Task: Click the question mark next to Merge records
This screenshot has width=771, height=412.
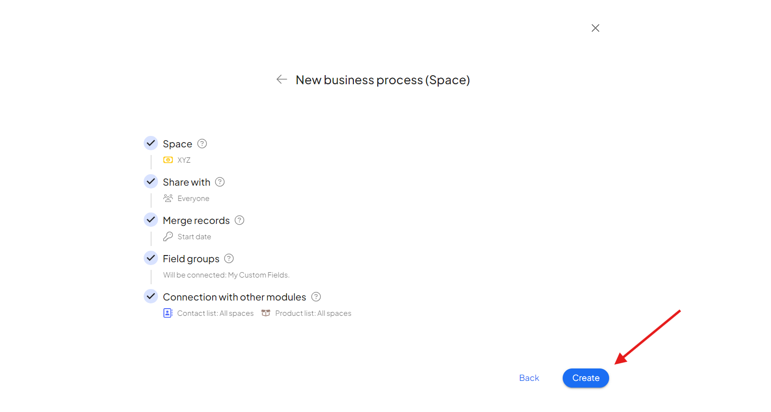Action: [239, 220]
